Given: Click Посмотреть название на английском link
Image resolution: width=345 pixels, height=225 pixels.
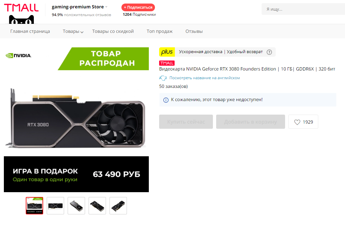Looking at the screenshot, I should coord(205,78).
